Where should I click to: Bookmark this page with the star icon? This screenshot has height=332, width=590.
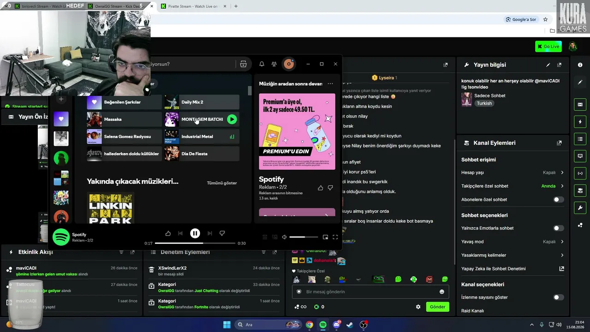(x=545, y=19)
